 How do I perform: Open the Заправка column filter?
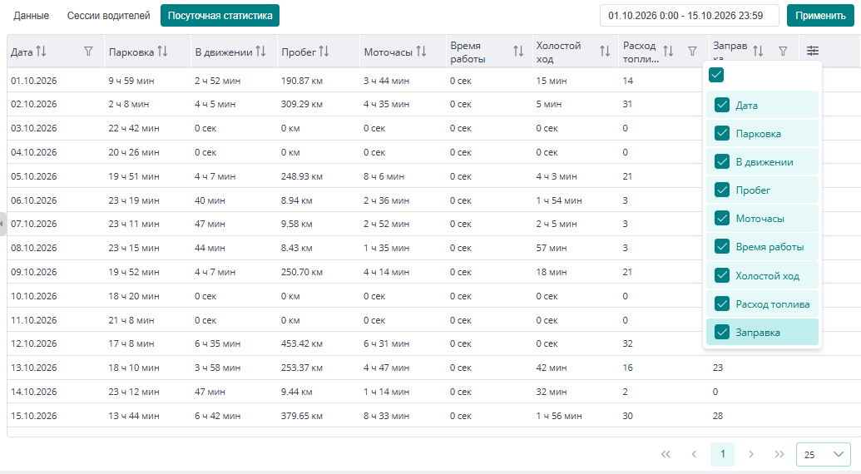[x=783, y=52]
